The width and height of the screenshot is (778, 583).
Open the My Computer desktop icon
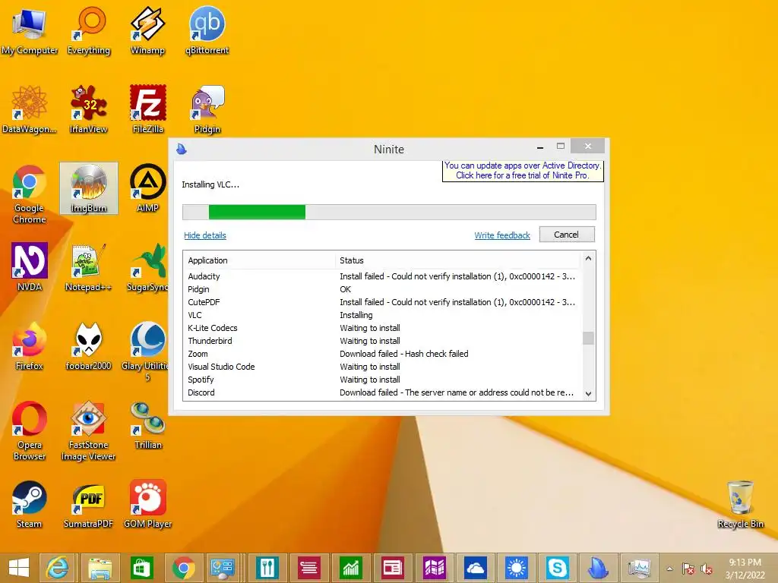point(30,30)
